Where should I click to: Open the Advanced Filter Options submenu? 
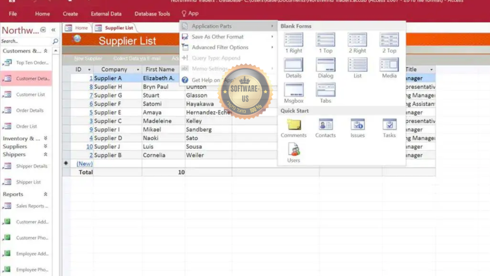tap(228, 48)
